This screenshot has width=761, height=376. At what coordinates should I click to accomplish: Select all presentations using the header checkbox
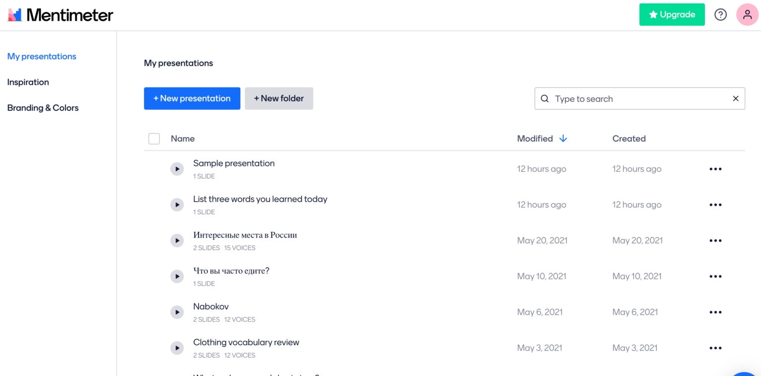tap(154, 139)
